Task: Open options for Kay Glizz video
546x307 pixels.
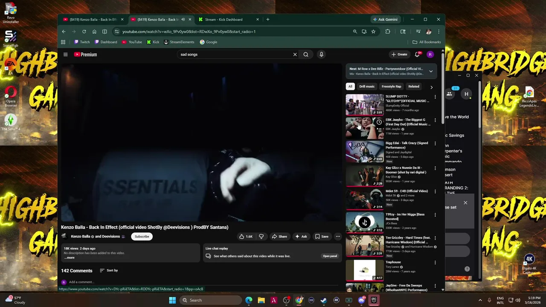Action: 435,168
